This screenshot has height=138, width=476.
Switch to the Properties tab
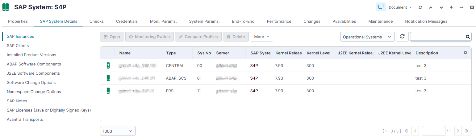pyautogui.click(x=18, y=21)
